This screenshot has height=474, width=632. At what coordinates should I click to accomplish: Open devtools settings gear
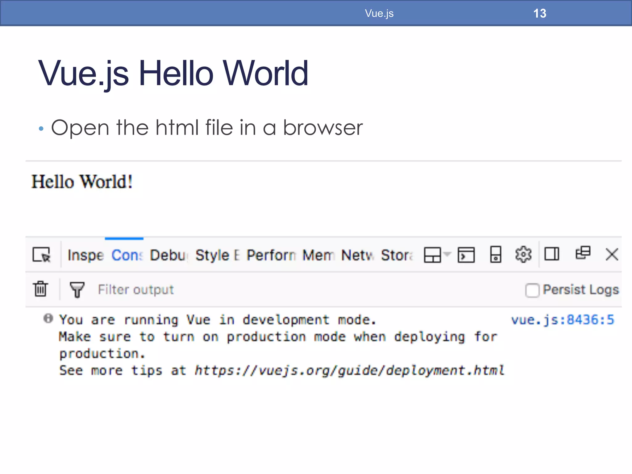(x=523, y=255)
